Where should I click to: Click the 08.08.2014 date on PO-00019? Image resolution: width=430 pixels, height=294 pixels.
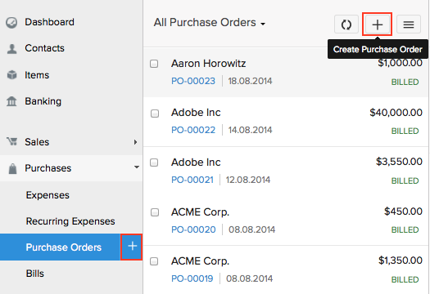click(249, 278)
